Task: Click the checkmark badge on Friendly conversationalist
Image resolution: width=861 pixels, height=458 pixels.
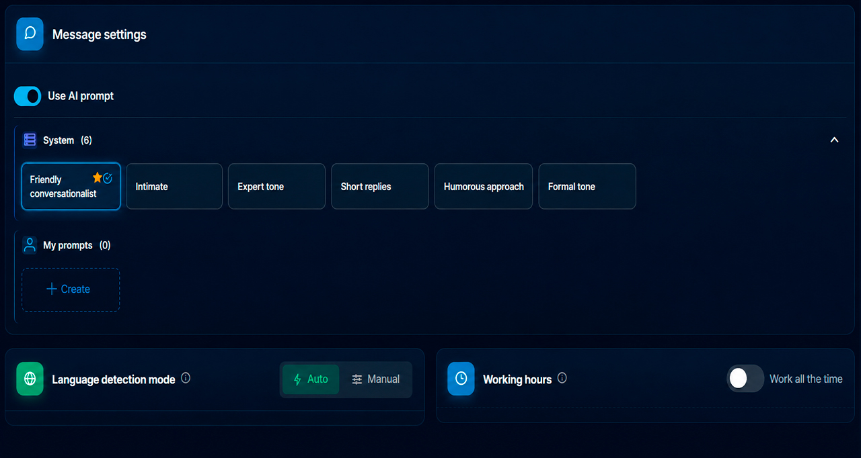Action: pos(108,178)
